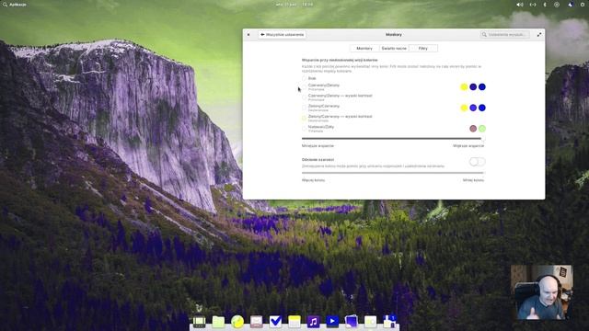
Task: Open the notifications bell indicator
Action: click(x=571, y=5)
